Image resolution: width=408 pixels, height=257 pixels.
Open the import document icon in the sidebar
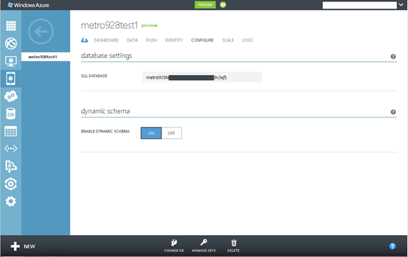tap(11, 166)
